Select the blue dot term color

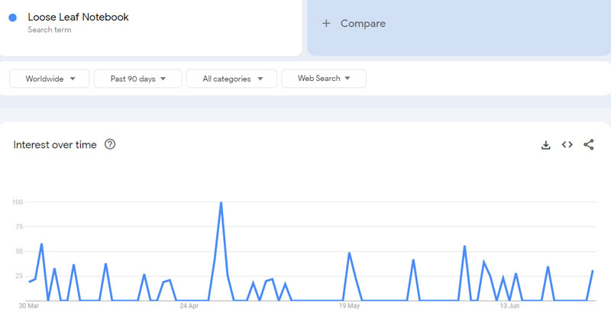click(x=13, y=18)
